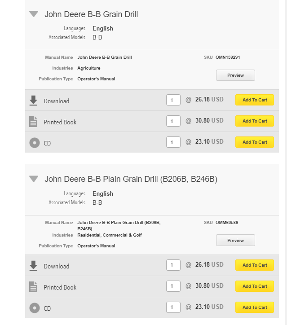The image size is (287, 325).
Task: Add Plain Grain Drill download to cart
Action: click(x=255, y=265)
